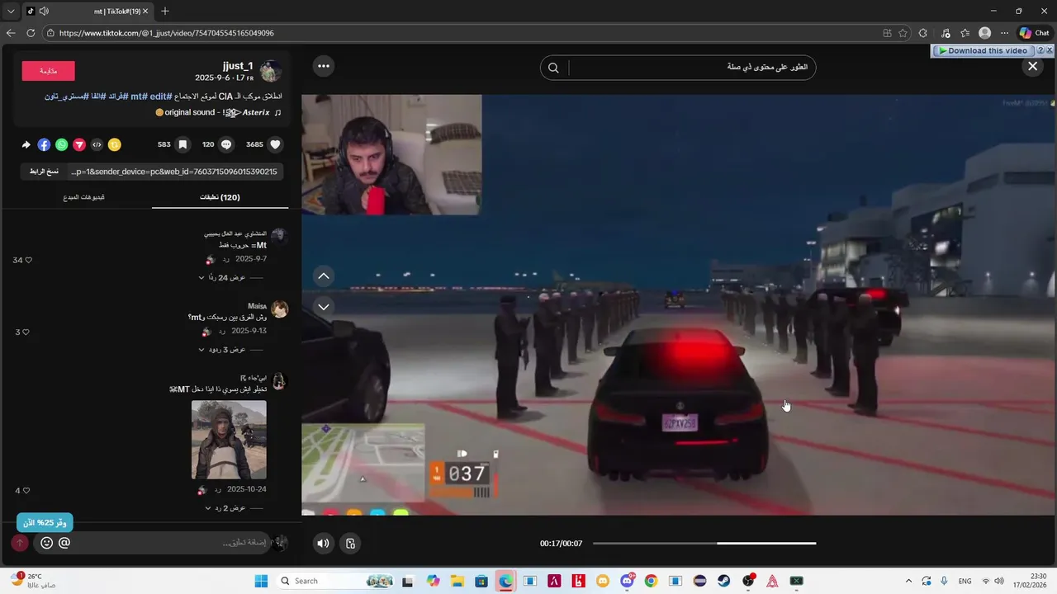Dismiss the Download this video bar
Viewport: 1057px width, 594px height.
tap(1050, 50)
